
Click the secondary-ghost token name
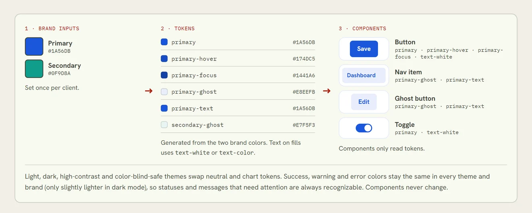(x=197, y=125)
